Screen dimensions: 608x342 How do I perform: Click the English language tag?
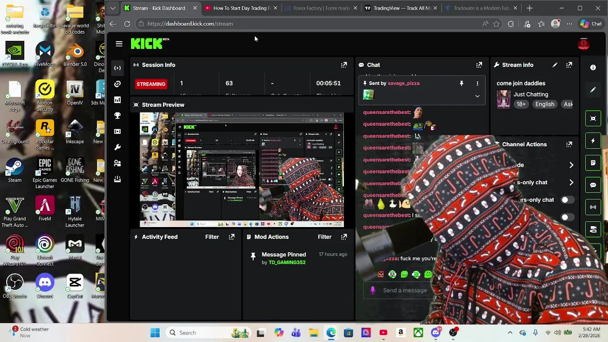544,104
